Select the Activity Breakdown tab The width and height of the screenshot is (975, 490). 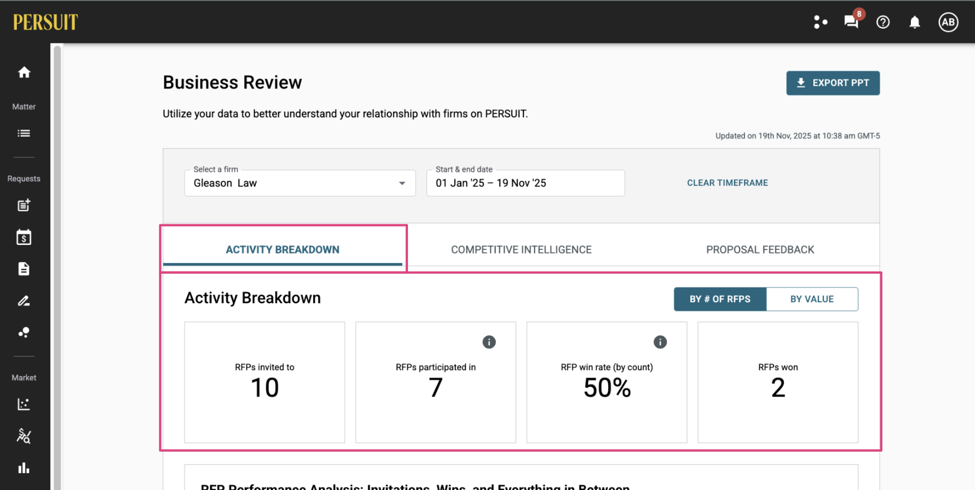click(282, 250)
